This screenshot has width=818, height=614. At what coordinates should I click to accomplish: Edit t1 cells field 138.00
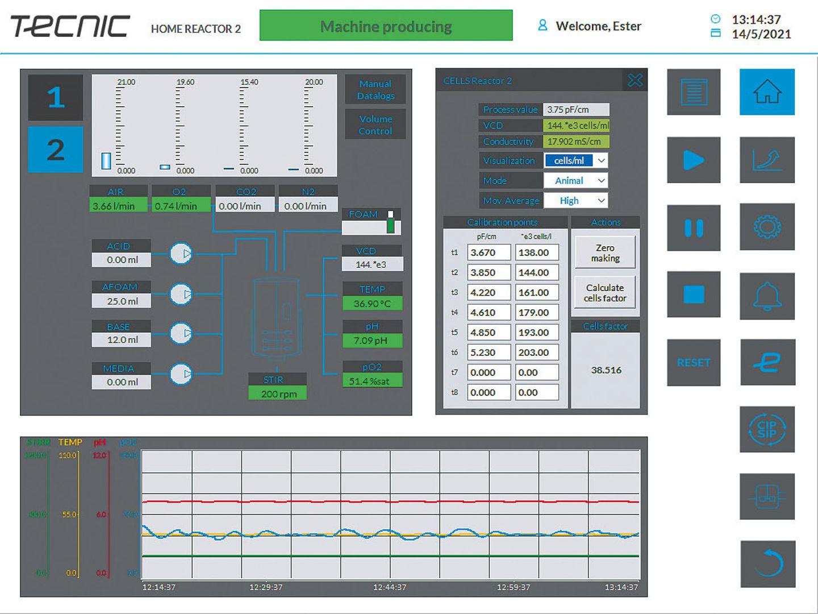(x=537, y=252)
